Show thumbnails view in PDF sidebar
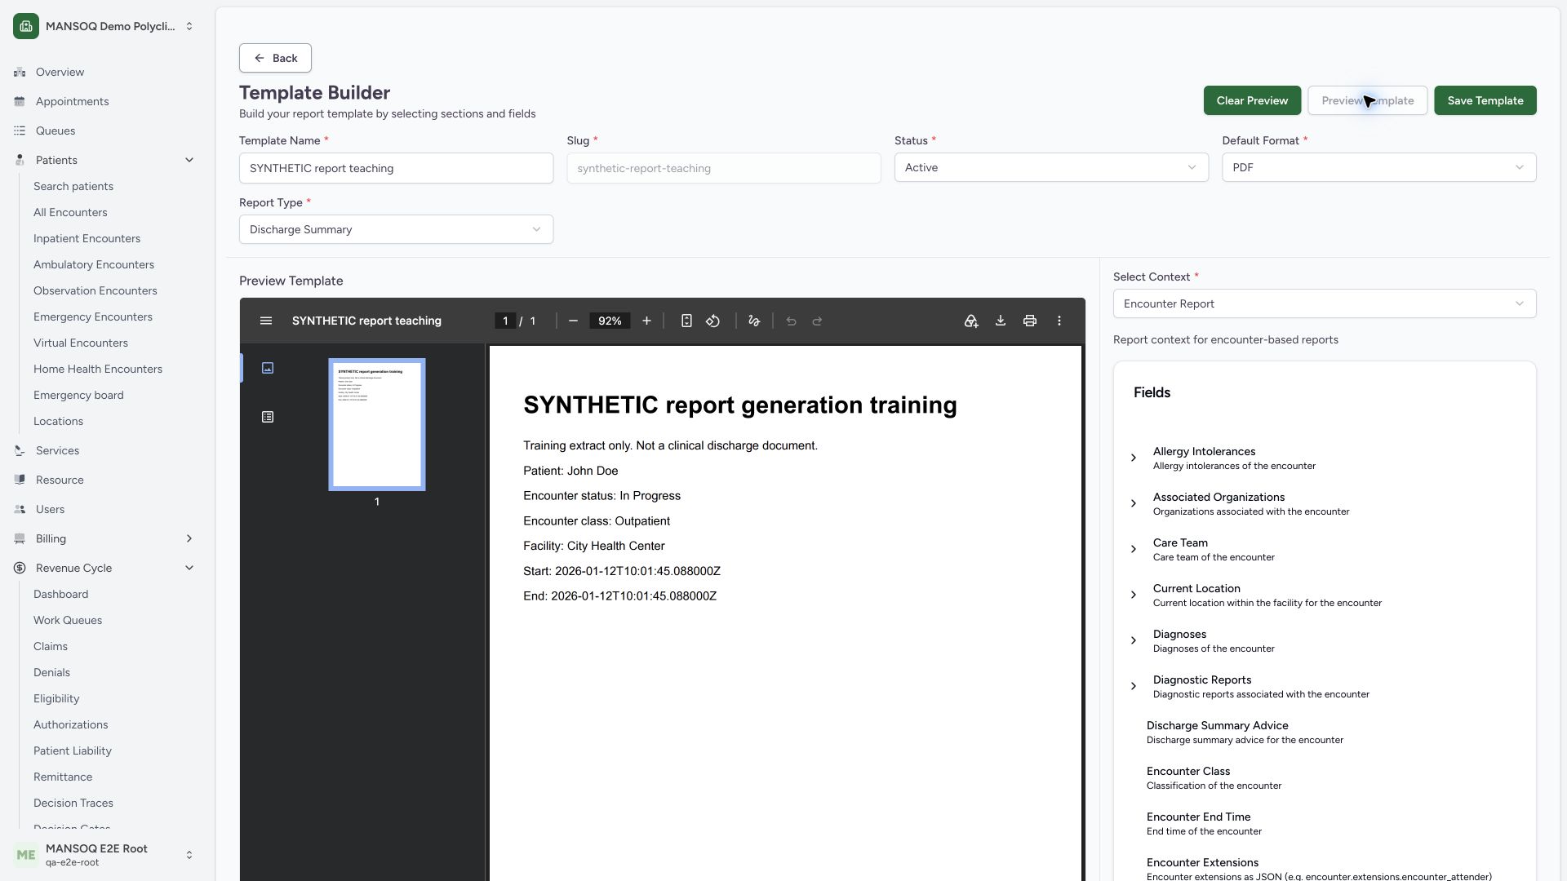This screenshot has width=1567, height=881. 268,368
